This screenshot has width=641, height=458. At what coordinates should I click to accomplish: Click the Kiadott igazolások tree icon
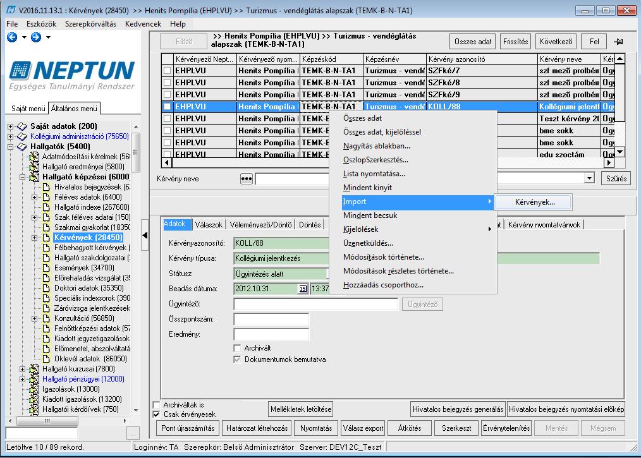(34, 399)
